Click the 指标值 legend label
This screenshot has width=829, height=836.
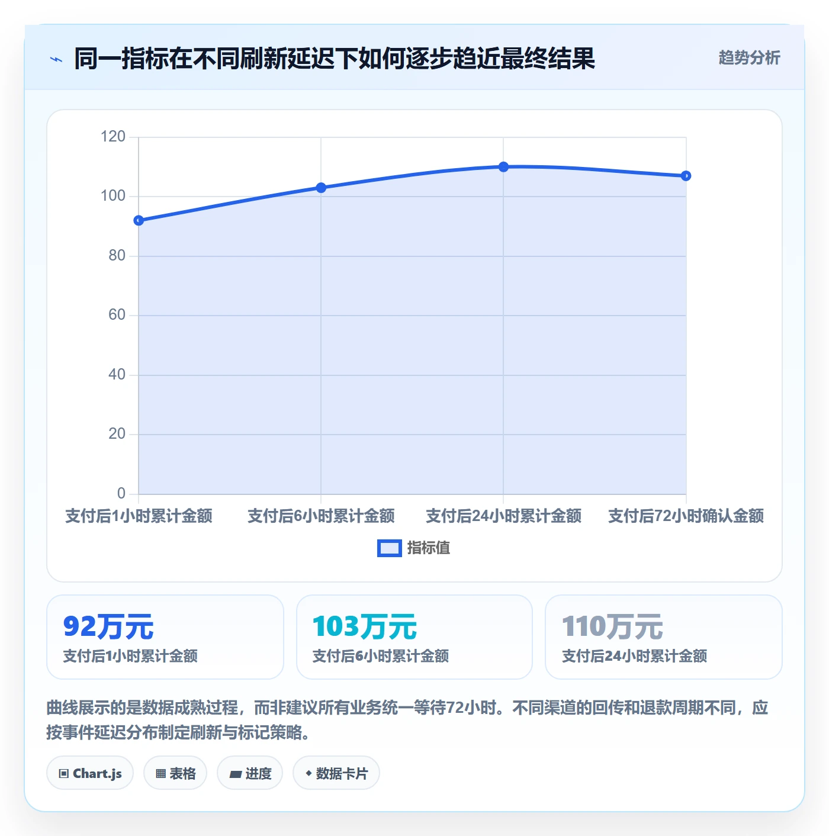[x=429, y=548]
